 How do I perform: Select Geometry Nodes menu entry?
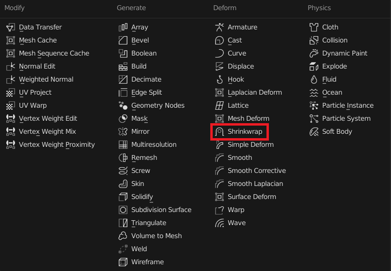[x=157, y=106]
